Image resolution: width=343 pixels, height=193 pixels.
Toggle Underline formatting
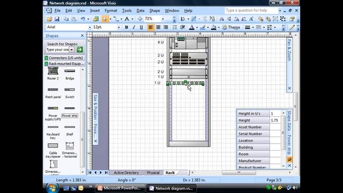141,27
